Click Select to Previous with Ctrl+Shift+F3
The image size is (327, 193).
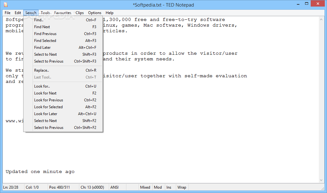(63, 61)
